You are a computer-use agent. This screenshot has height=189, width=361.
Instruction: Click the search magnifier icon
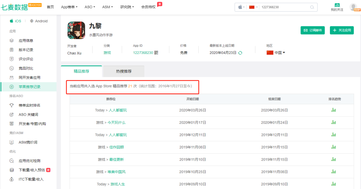point(312,7)
